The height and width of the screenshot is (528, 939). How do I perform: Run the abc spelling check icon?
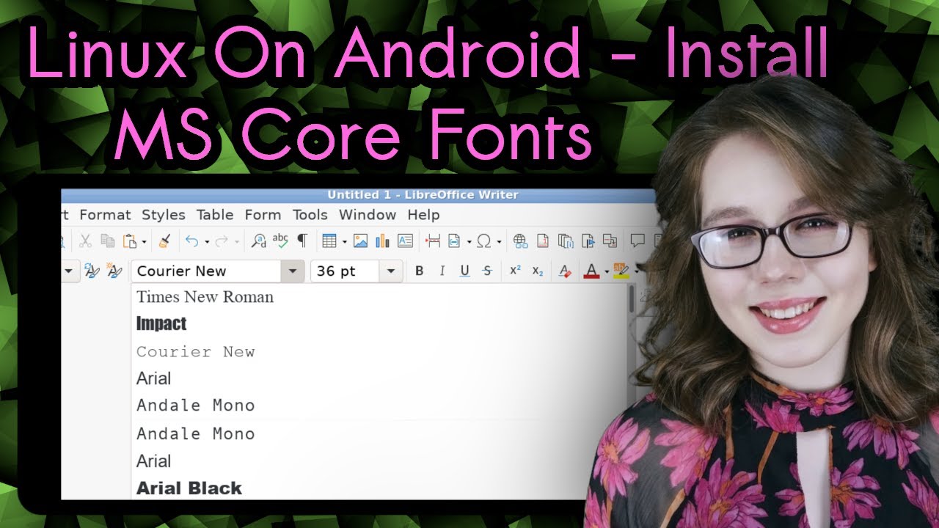coord(280,241)
